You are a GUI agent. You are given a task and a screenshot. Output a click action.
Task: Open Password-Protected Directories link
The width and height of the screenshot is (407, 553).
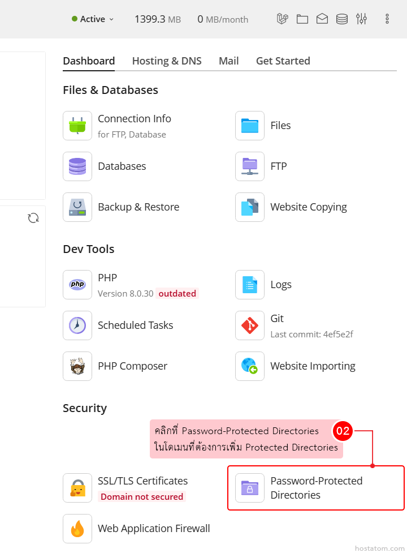[x=316, y=488]
